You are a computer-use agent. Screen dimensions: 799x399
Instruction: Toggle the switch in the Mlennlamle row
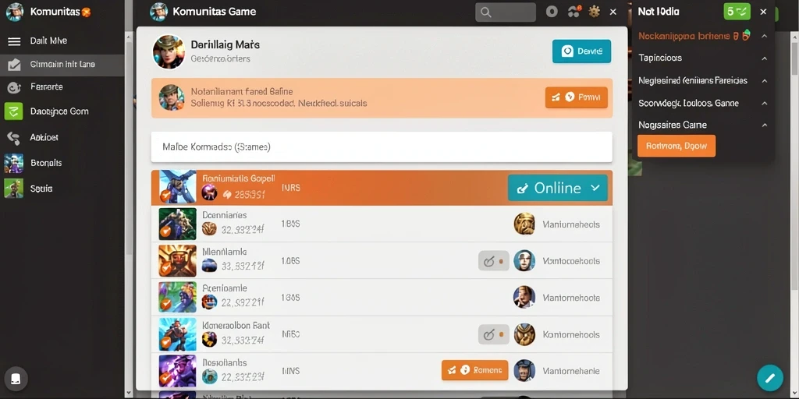[x=493, y=261]
